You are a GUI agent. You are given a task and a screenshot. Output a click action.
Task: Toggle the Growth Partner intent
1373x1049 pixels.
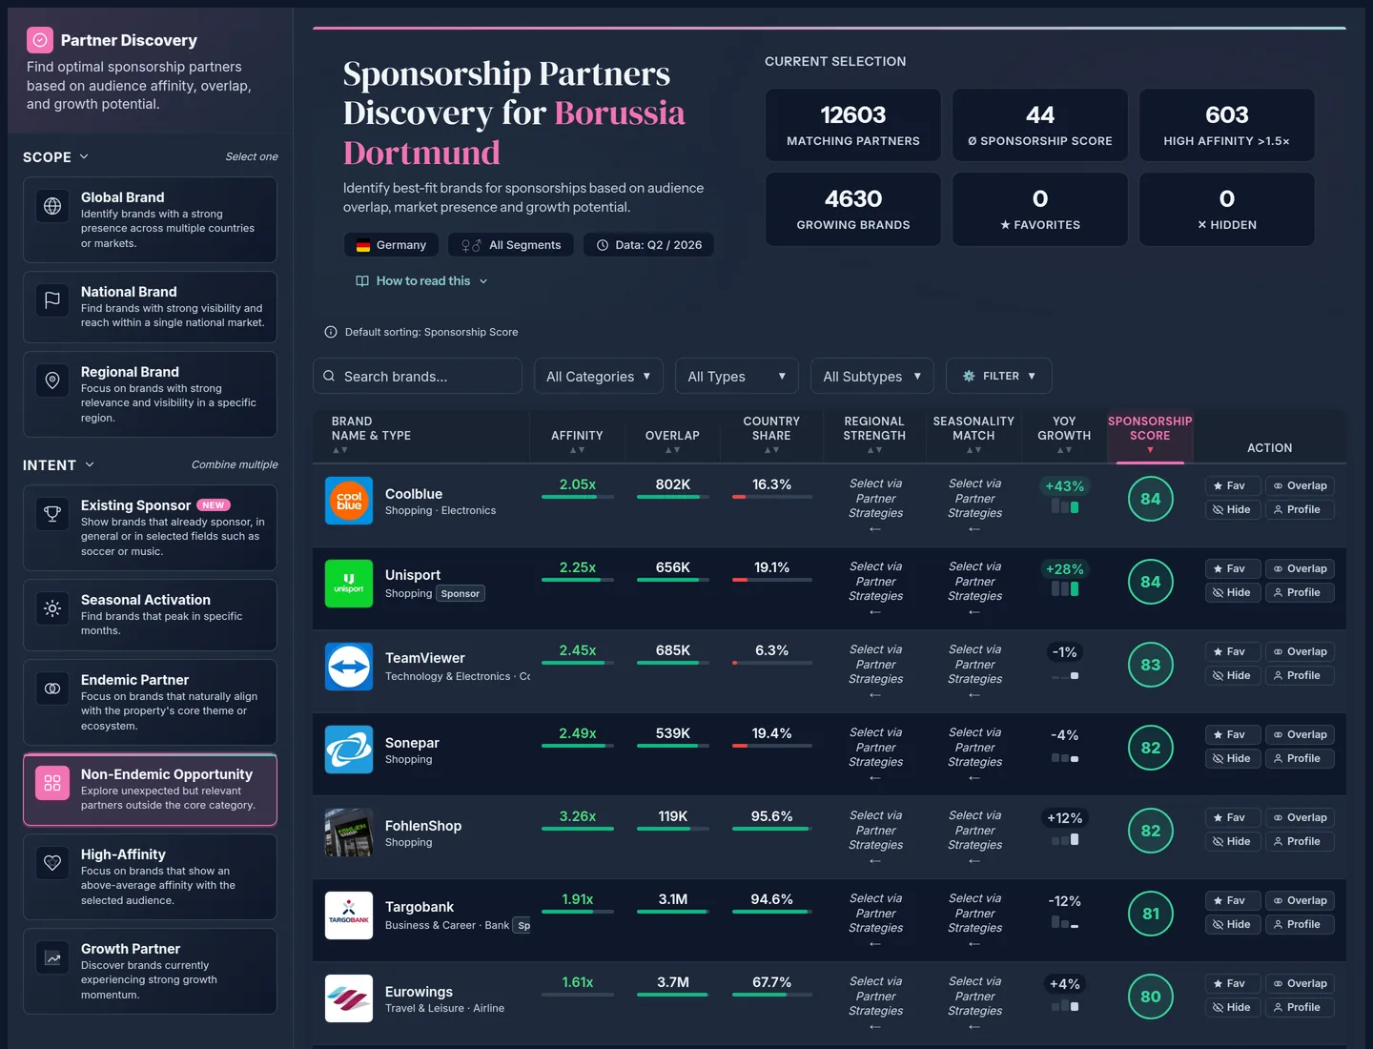point(150,972)
